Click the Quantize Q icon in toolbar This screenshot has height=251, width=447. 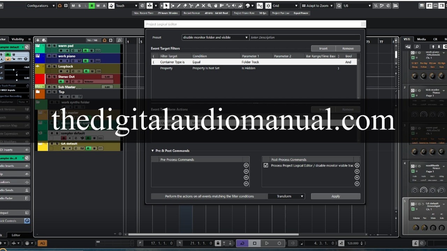pos(339,6)
